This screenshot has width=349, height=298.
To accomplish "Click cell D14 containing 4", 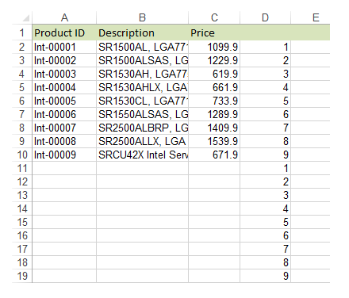I will pos(265,208).
